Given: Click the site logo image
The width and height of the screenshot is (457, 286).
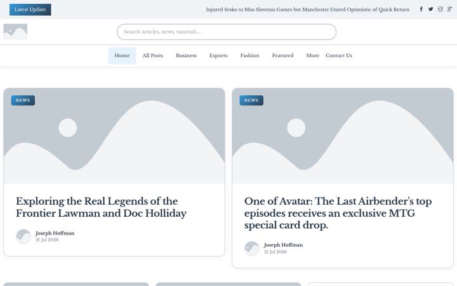Looking at the screenshot, I should click(15, 32).
